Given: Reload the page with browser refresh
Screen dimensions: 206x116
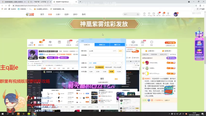Looking at the screenshot, I should (x=9, y=5).
